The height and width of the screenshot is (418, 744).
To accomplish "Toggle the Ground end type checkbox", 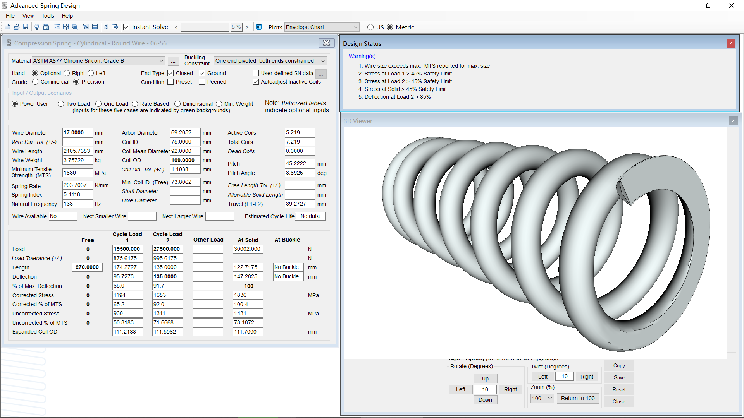I will click(202, 73).
